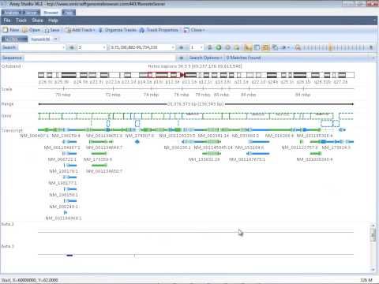
Task: Open the Help menu
Action: tap(53, 21)
